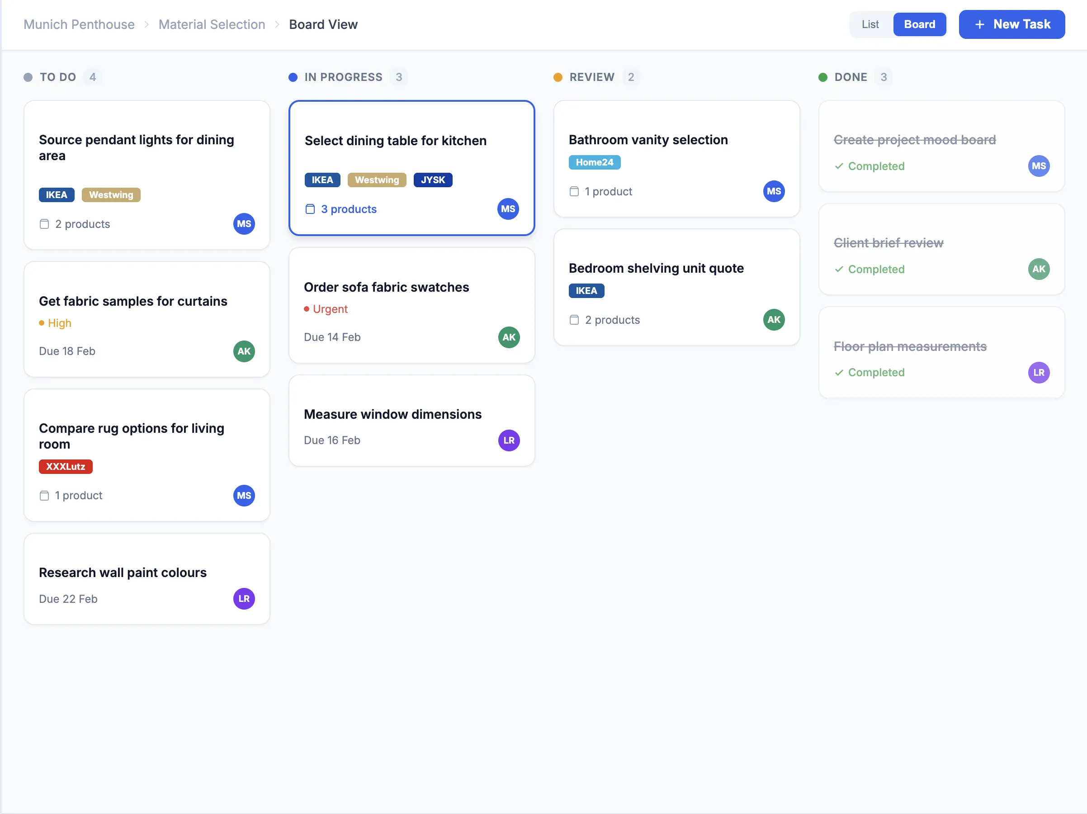The width and height of the screenshot is (1087, 814).
Task: Click the New Task button
Action: [1011, 24]
